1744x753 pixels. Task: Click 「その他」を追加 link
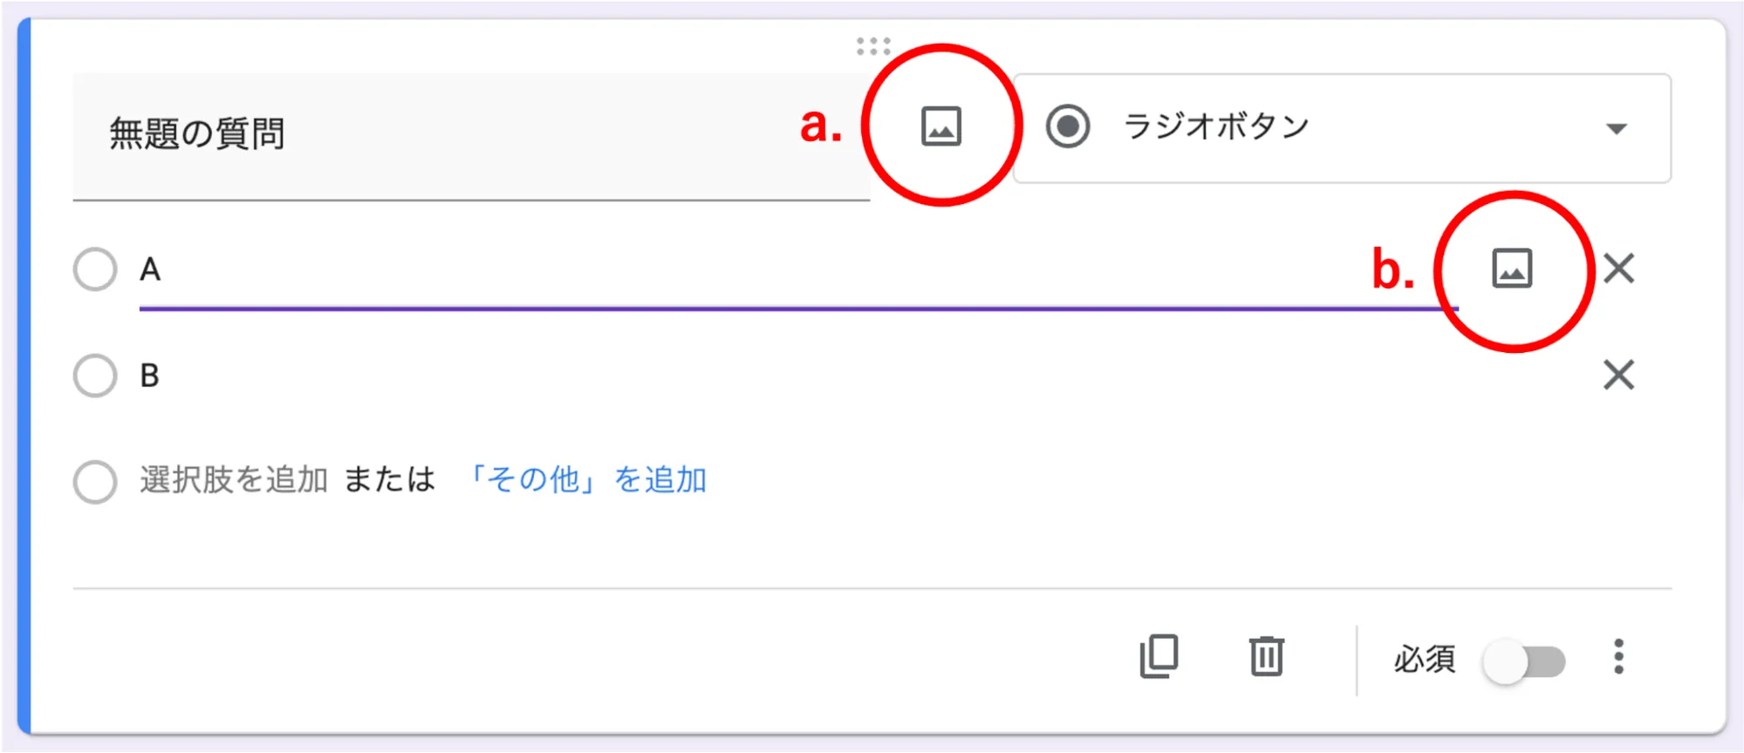[585, 479]
